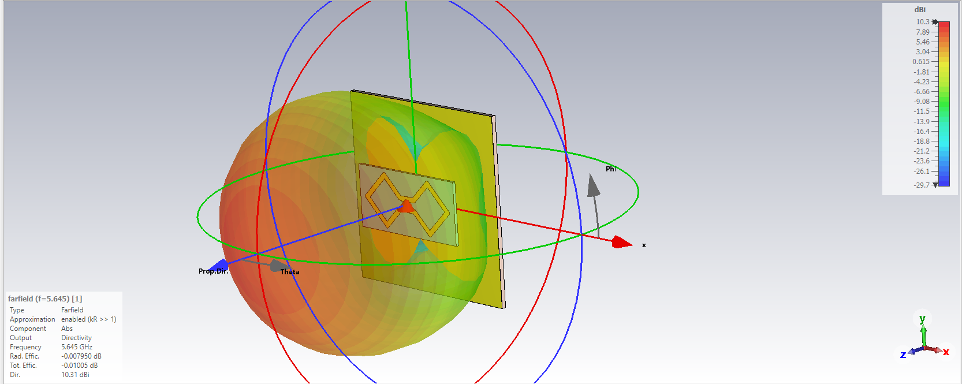This screenshot has width=962, height=384.
Task: Click the z label of the orientation triad
Action: 903,355
